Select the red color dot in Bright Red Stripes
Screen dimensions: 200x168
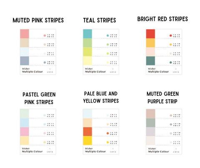[x=171, y=35]
